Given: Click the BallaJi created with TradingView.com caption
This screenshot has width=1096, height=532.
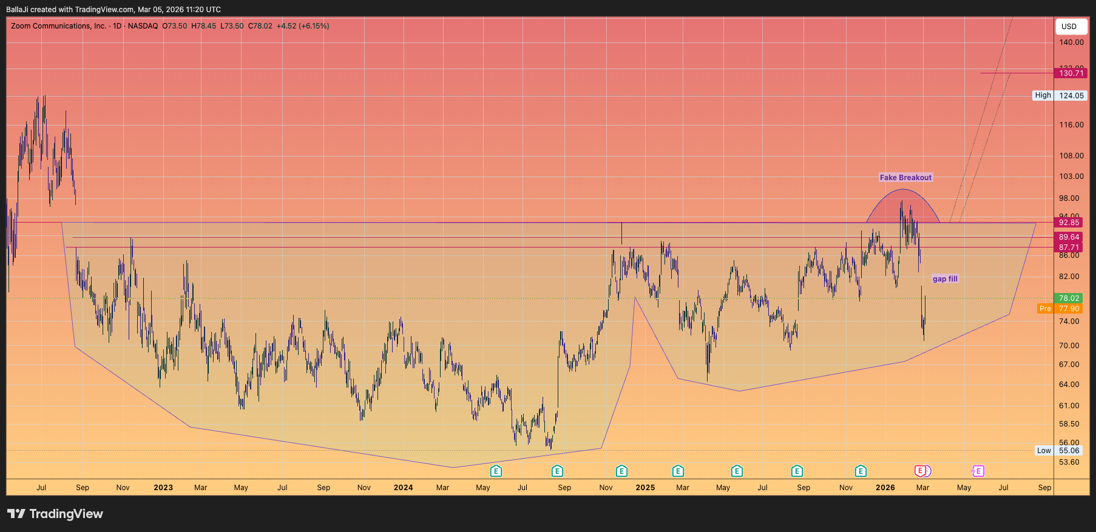Looking at the screenshot, I should [x=113, y=10].
